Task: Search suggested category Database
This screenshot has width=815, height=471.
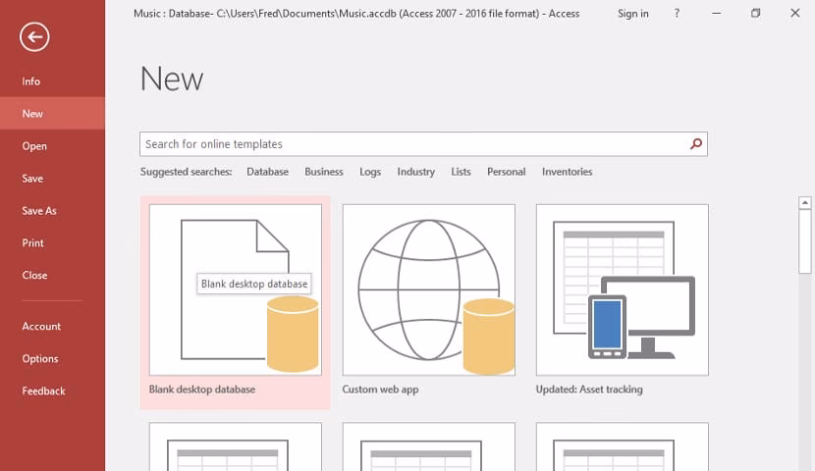Action: click(x=268, y=172)
